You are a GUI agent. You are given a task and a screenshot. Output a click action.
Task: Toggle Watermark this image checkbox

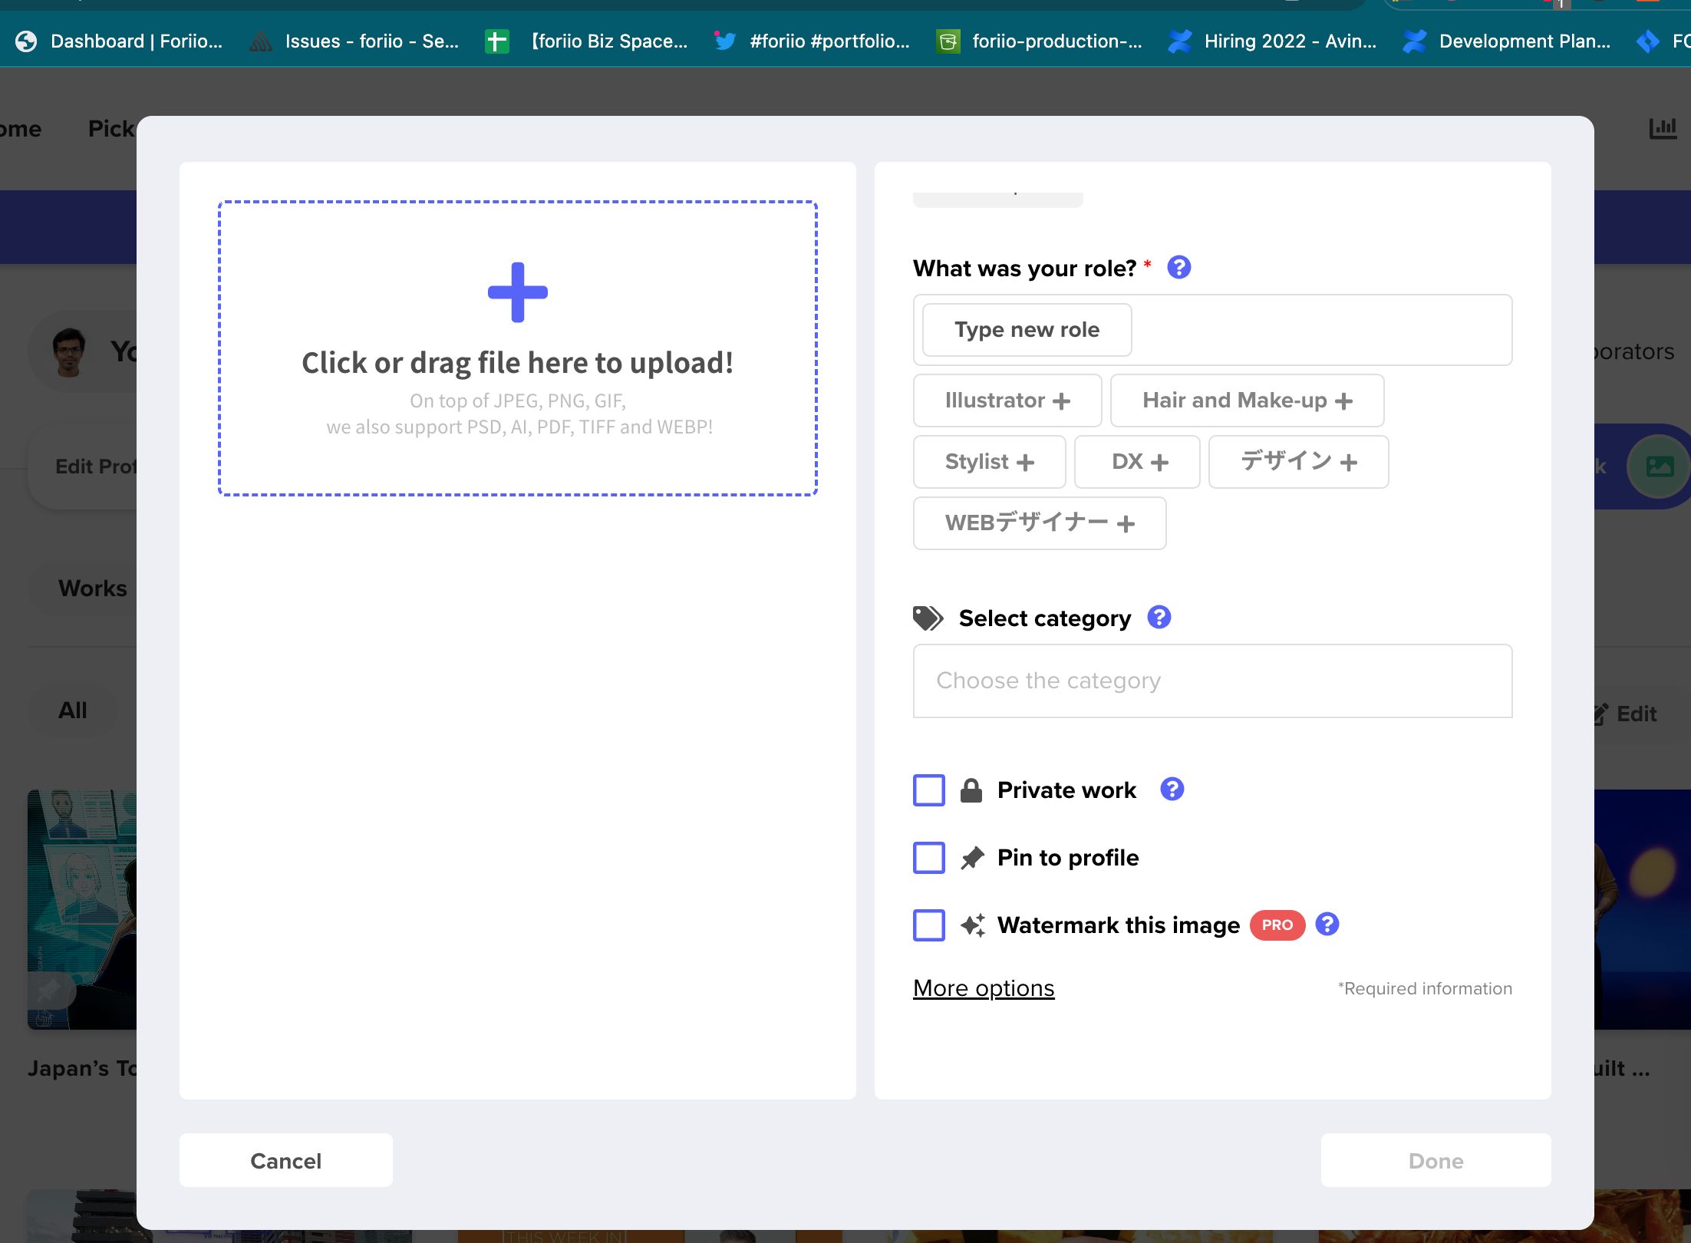[928, 925]
